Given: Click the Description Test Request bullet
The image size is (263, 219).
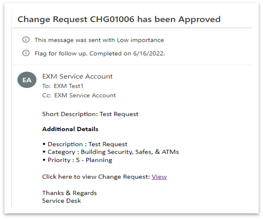Looking at the screenshot, I should tap(85, 144).
